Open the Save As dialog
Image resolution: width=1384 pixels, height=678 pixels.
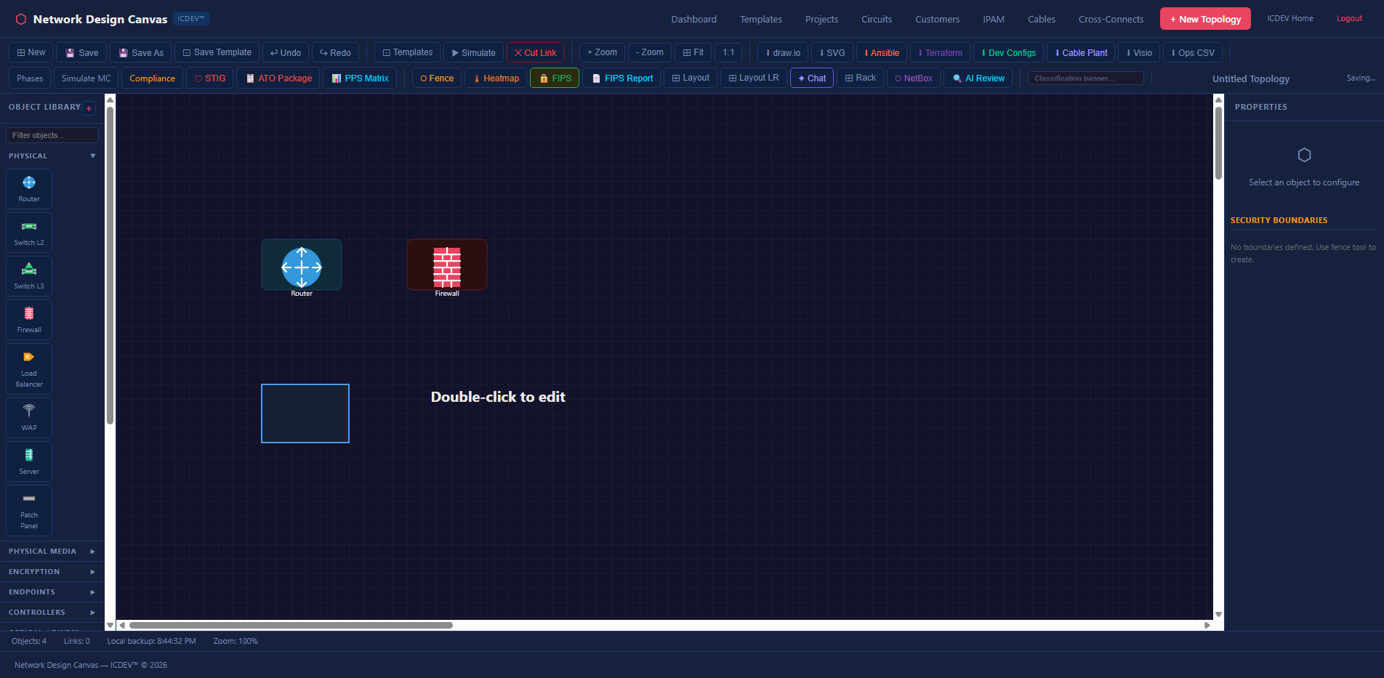coord(141,53)
